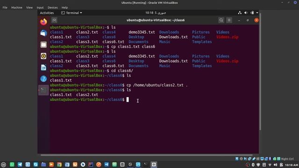Screen dimensions: 299x168
Task: Open the VirtualBox Devices menu
Action: pyautogui.click(x=53, y=7)
